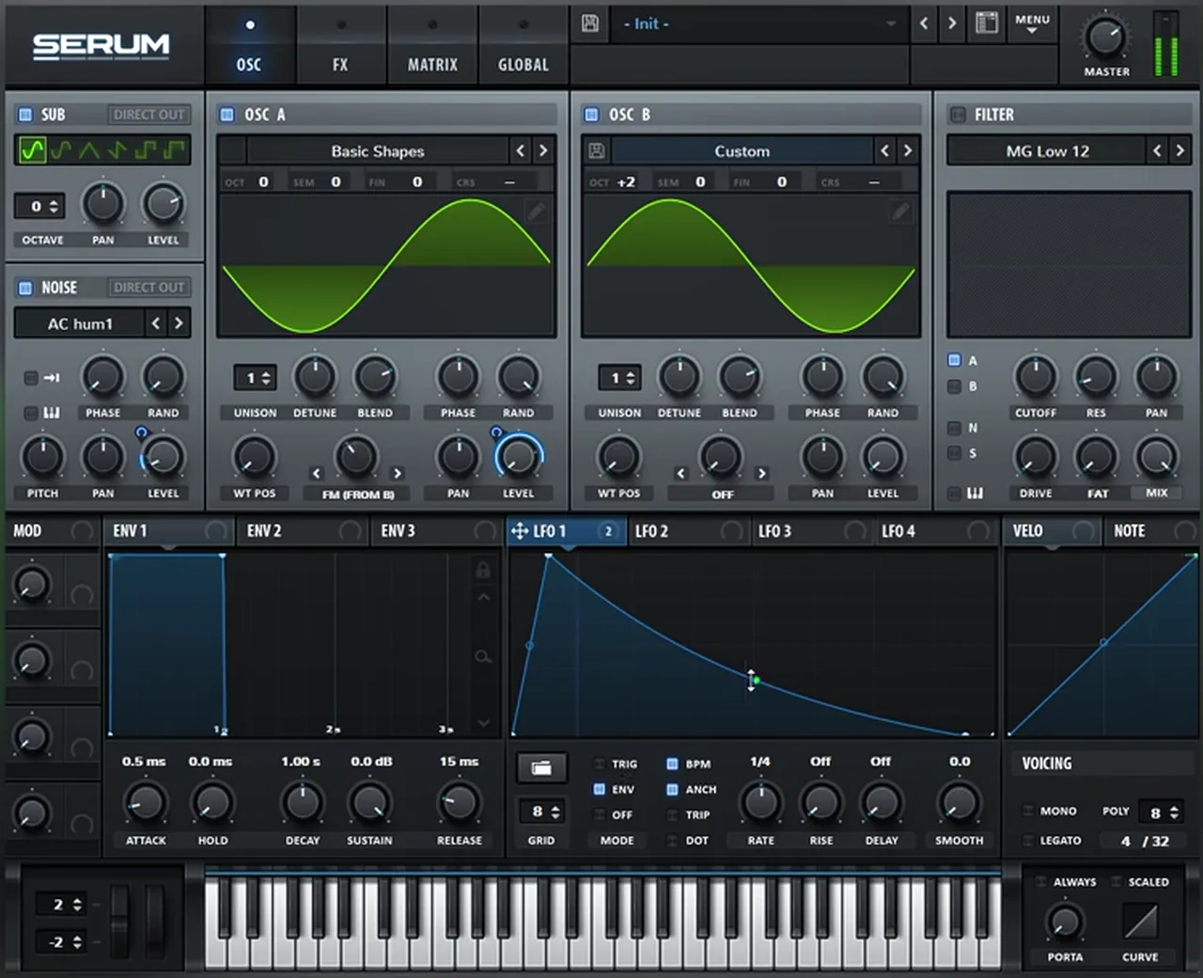The width and height of the screenshot is (1203, 978).
Task: Click the OSC B waveform edit pencil
Action: tap(900, 212)
